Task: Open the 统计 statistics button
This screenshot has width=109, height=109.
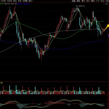Action: pos(88,1)
